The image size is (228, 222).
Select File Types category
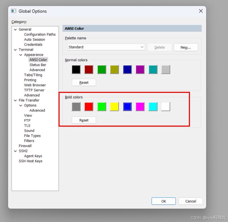(x=32, y=136)
